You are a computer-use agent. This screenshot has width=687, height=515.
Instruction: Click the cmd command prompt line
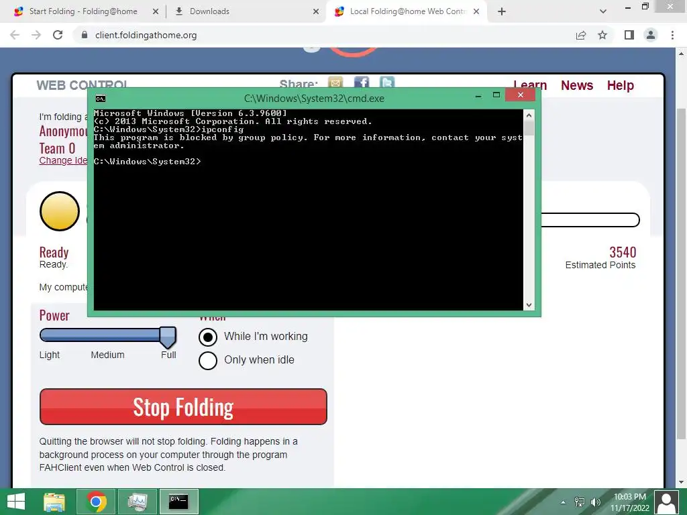point(148,162)
